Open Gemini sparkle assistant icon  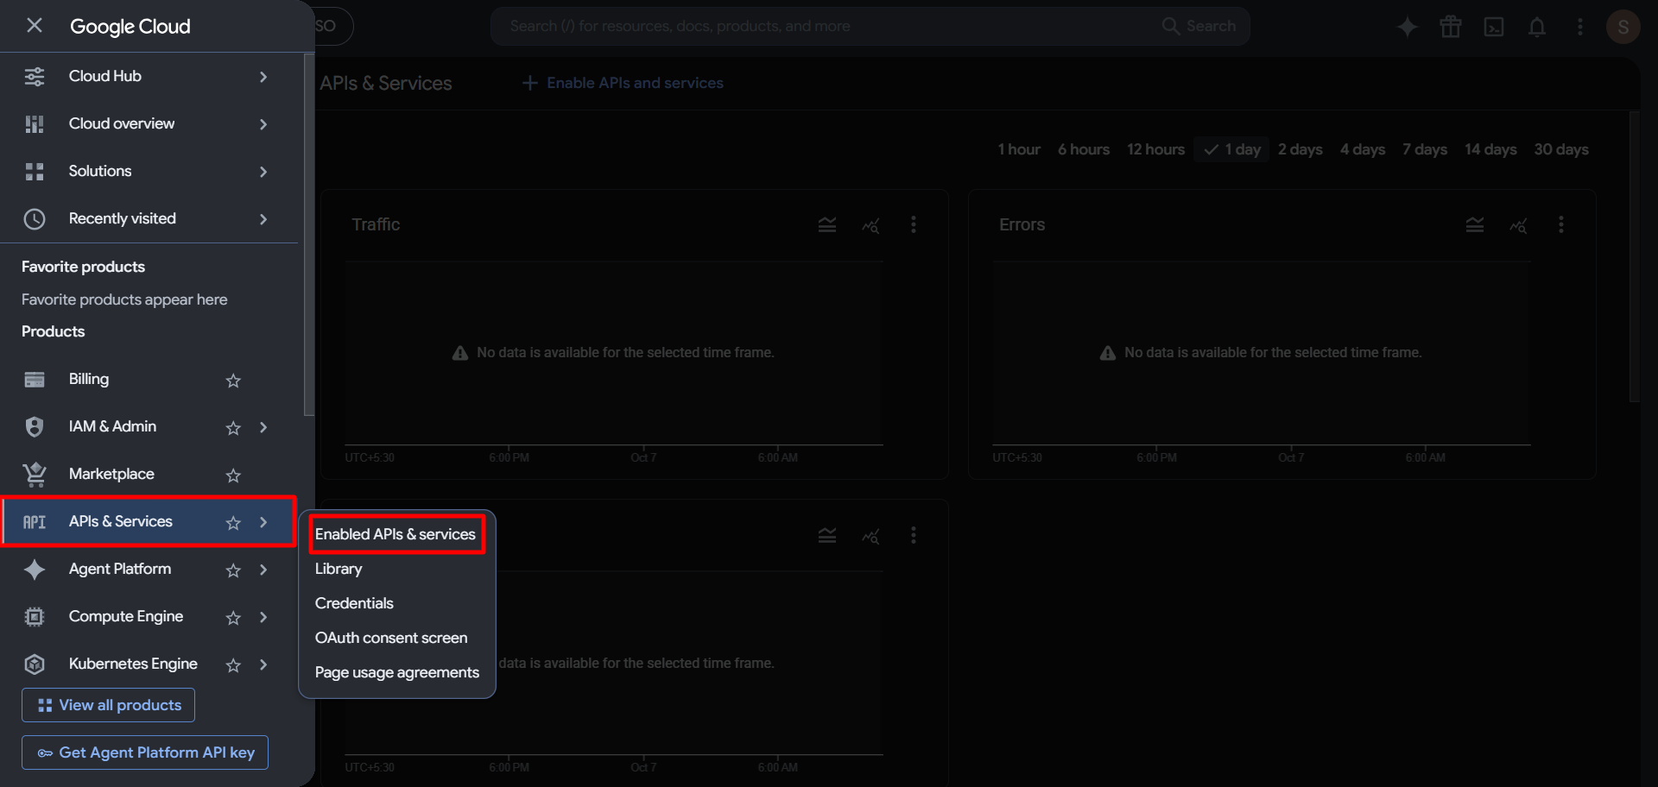pos(1408,27)
